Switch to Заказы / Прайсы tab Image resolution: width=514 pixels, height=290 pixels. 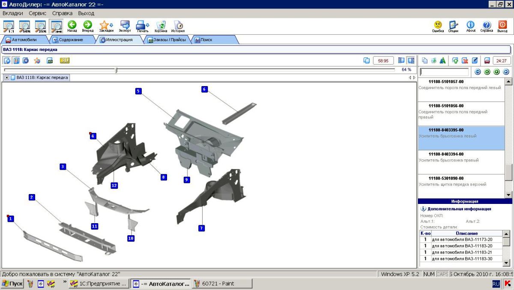click(x=167, y=40)
